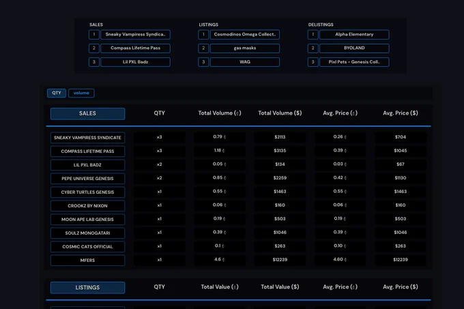Switch to the volume tab
The image size is (464, 309).
pyautogui.click(x=81, y=93)
